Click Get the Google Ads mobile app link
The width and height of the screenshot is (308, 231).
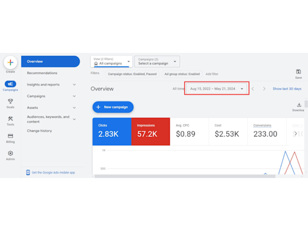(53, 172)
